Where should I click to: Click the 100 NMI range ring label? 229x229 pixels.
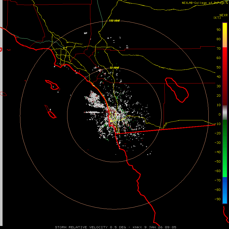tap(114, 21)
